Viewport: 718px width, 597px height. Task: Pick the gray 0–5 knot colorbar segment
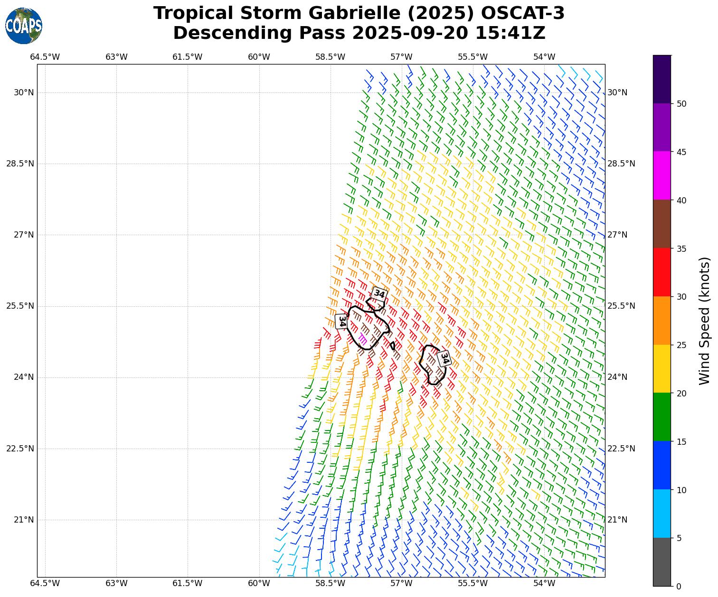[661, 562]
